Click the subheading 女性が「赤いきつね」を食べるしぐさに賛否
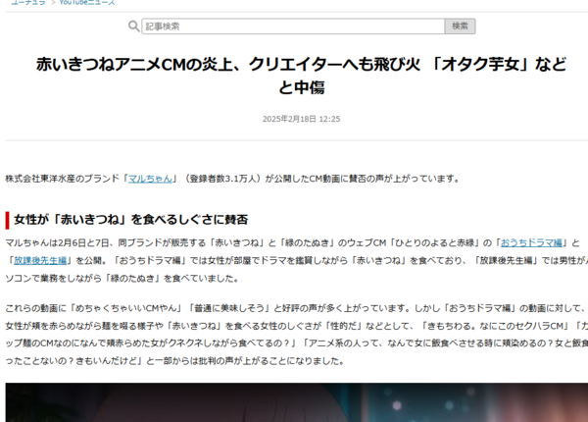The width and height of the screenshot is (588, 422). pos(131,220)
